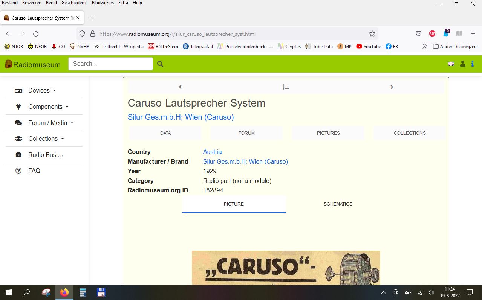Focus the Radiomuseum search field
The width and height of the screenshot is (482, 300).
(x=110, y=64)
